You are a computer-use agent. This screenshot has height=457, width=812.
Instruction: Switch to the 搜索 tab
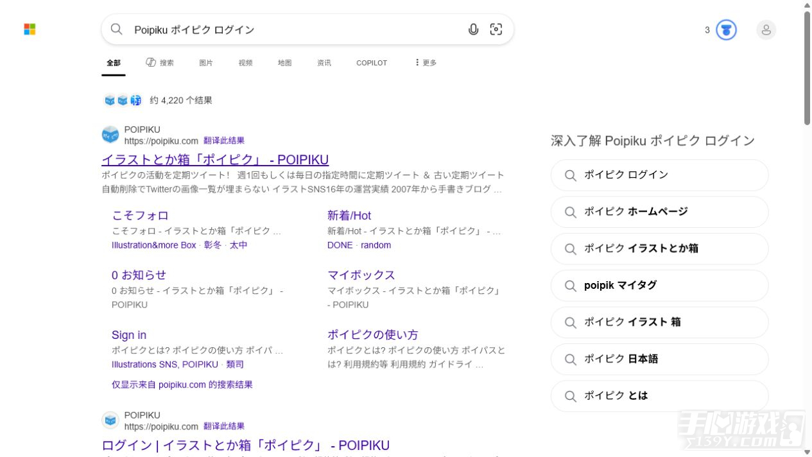coord(160,63)
